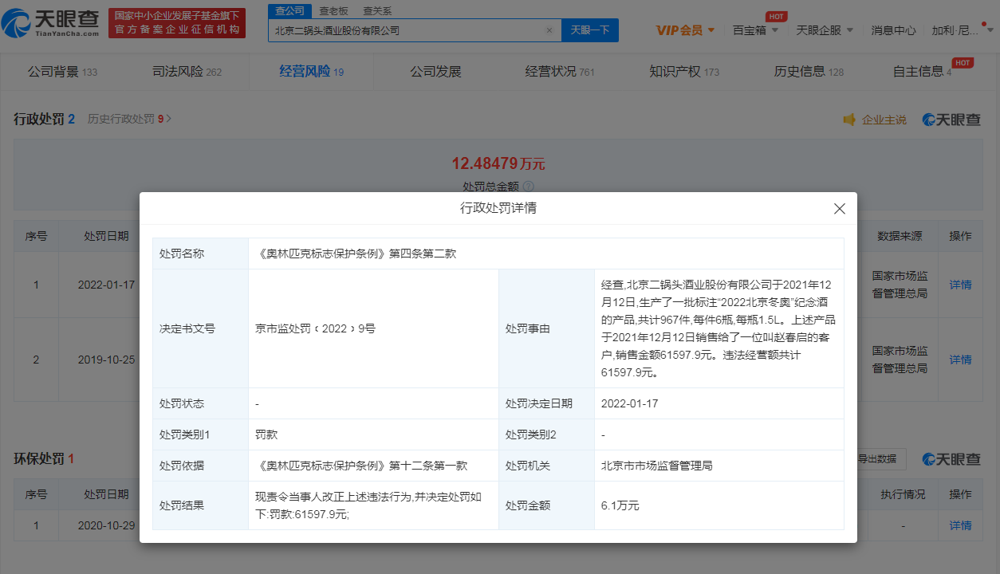This screenshot has width=1000, height=574.
Task: Click in the company name search field
Action: [407, 30]
